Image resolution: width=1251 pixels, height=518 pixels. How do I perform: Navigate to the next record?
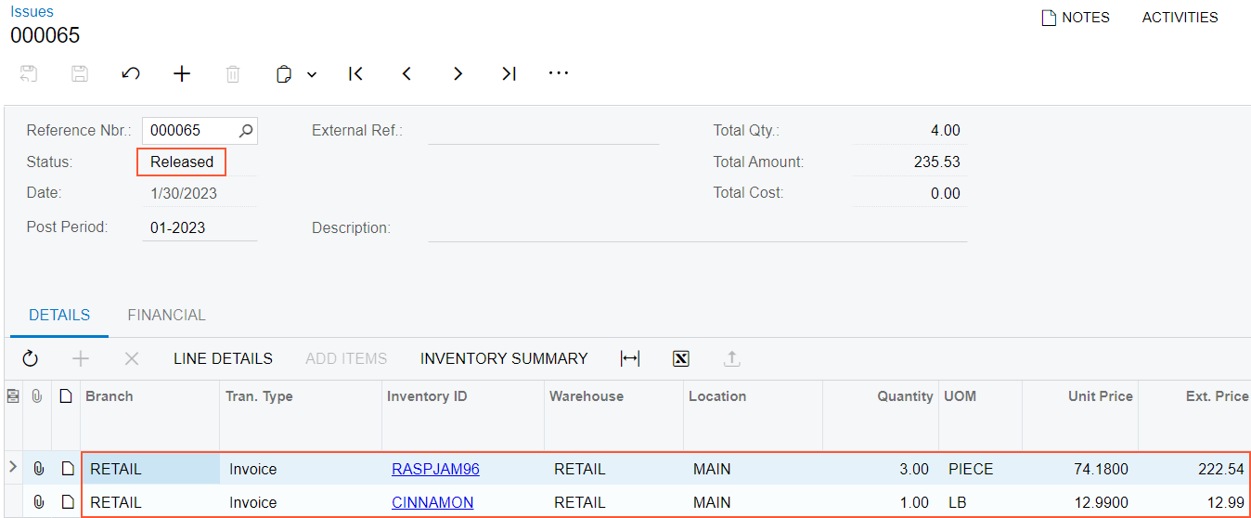click(x=458, y=73)
